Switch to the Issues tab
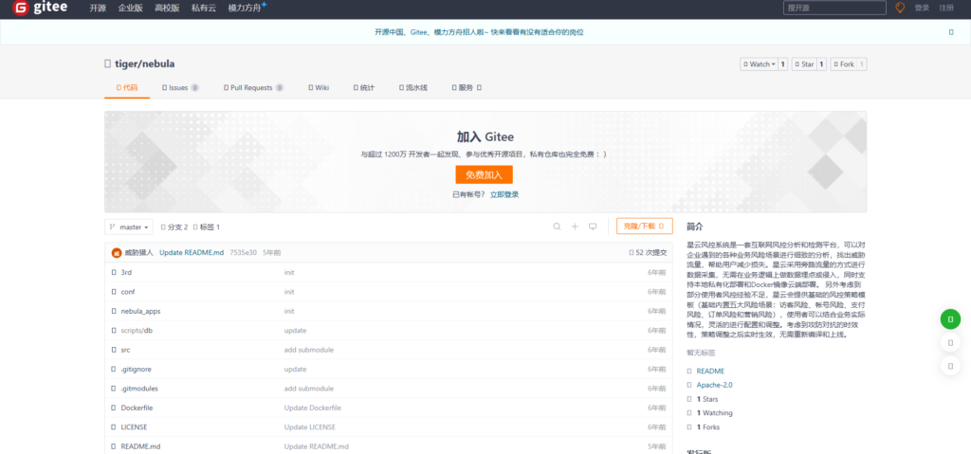Image resolution: width=971 pixels, height=454 pixels. coord(180,87)
